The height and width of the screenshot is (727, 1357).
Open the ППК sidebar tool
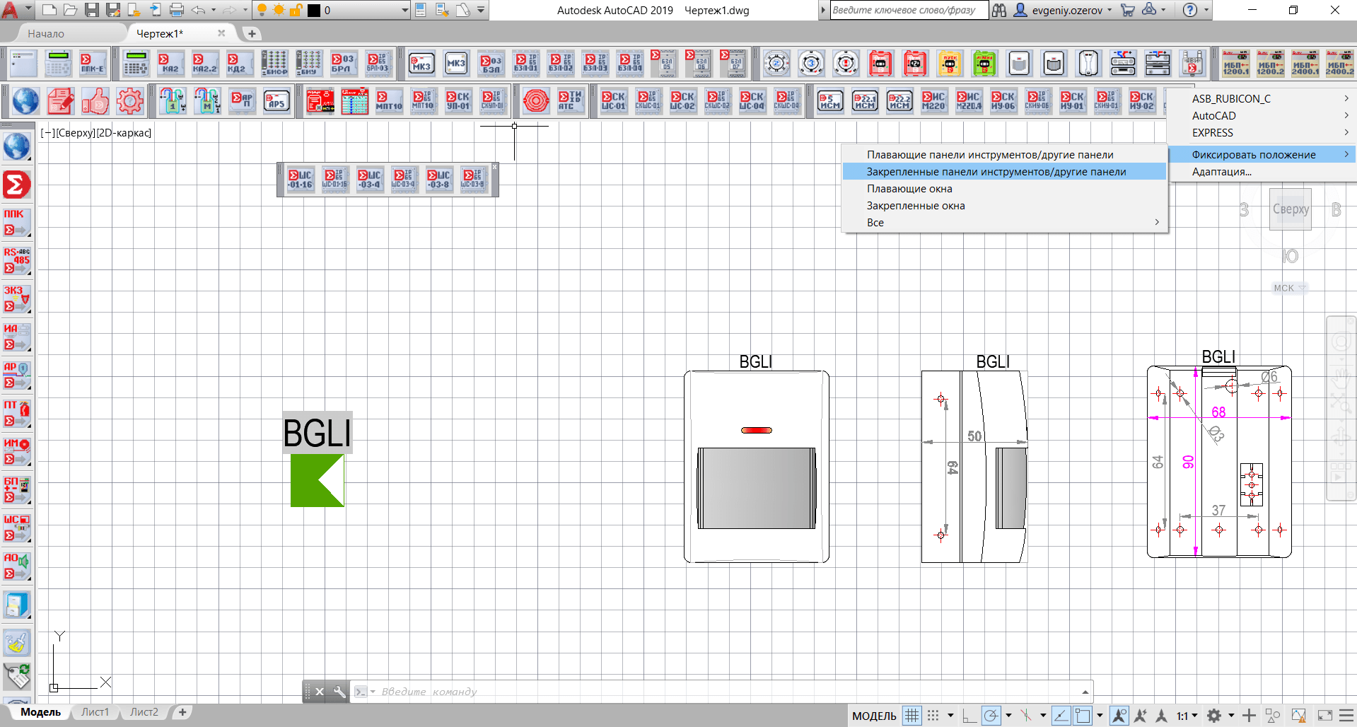click(17, 223)
